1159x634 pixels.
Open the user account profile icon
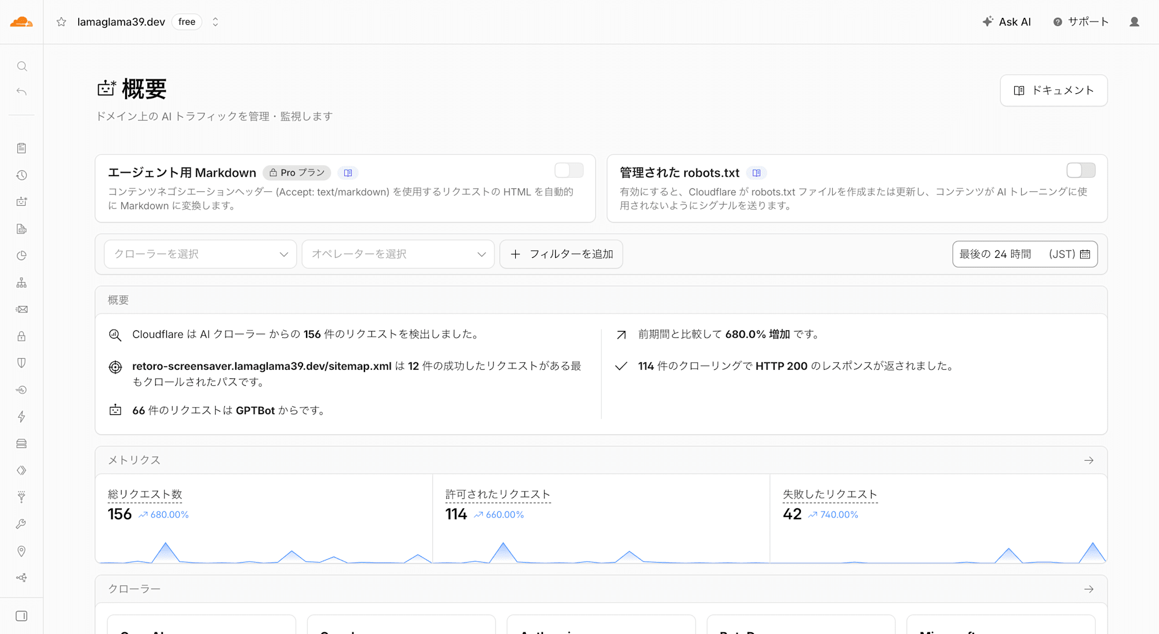[1134, 22]
